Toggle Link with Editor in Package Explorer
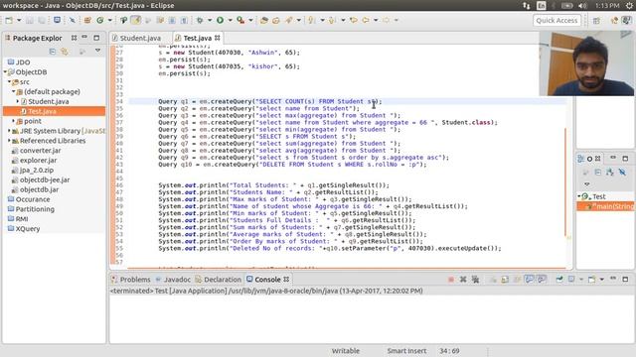Viewport: 636px width, 357px height. point(65,52)
